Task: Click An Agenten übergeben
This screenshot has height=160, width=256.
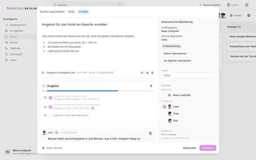Action: (x=177, y=61)
